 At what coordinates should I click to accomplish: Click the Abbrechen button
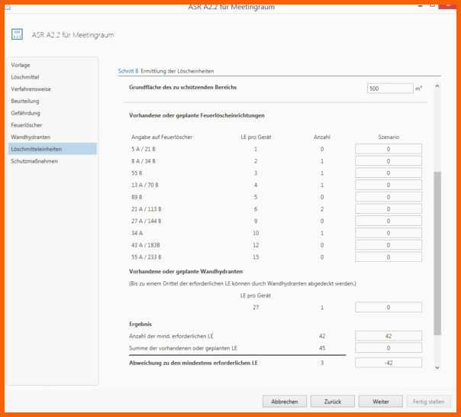pyautogui.click(x=285, y=401)
